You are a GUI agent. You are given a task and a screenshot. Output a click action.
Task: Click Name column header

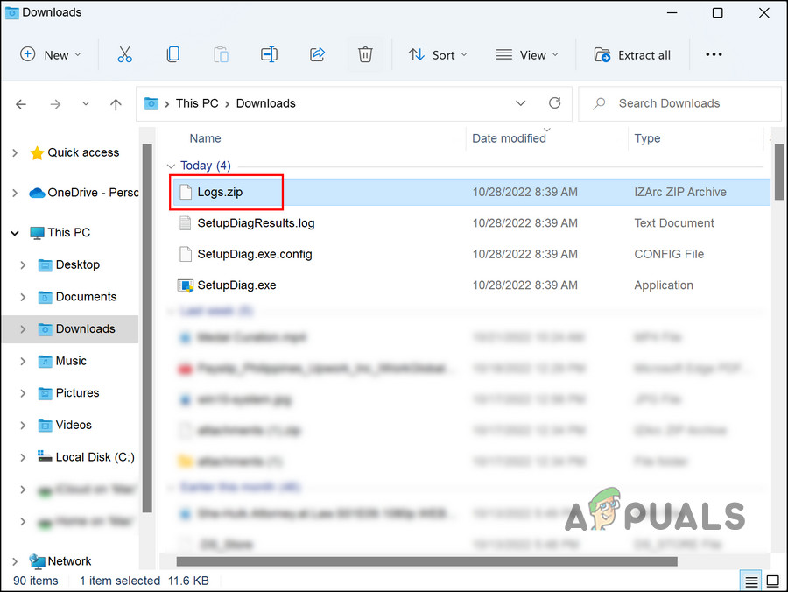pos(205,138)
